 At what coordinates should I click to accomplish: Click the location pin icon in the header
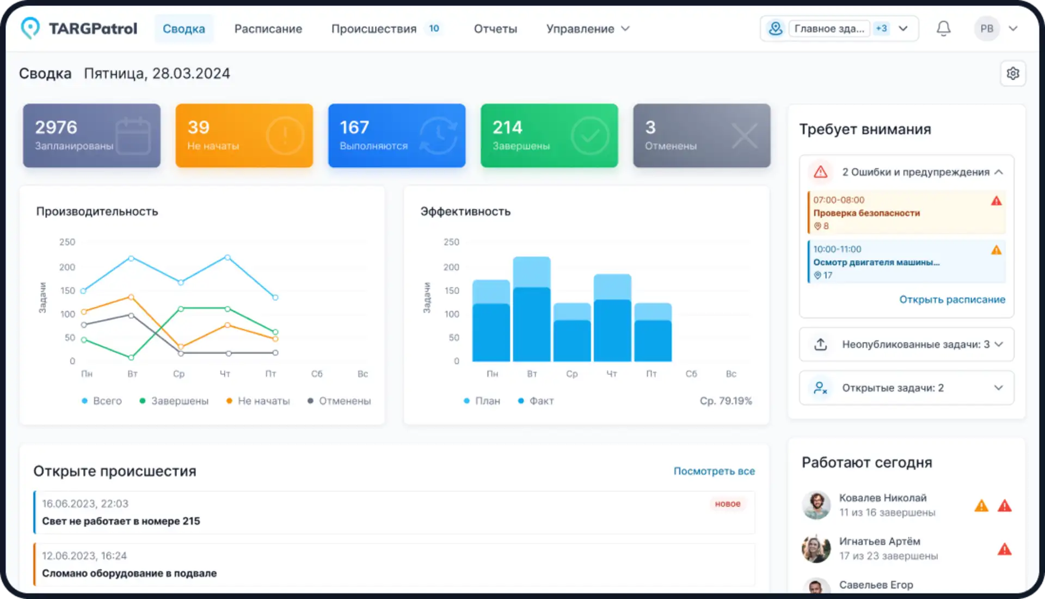coord(775,28)
